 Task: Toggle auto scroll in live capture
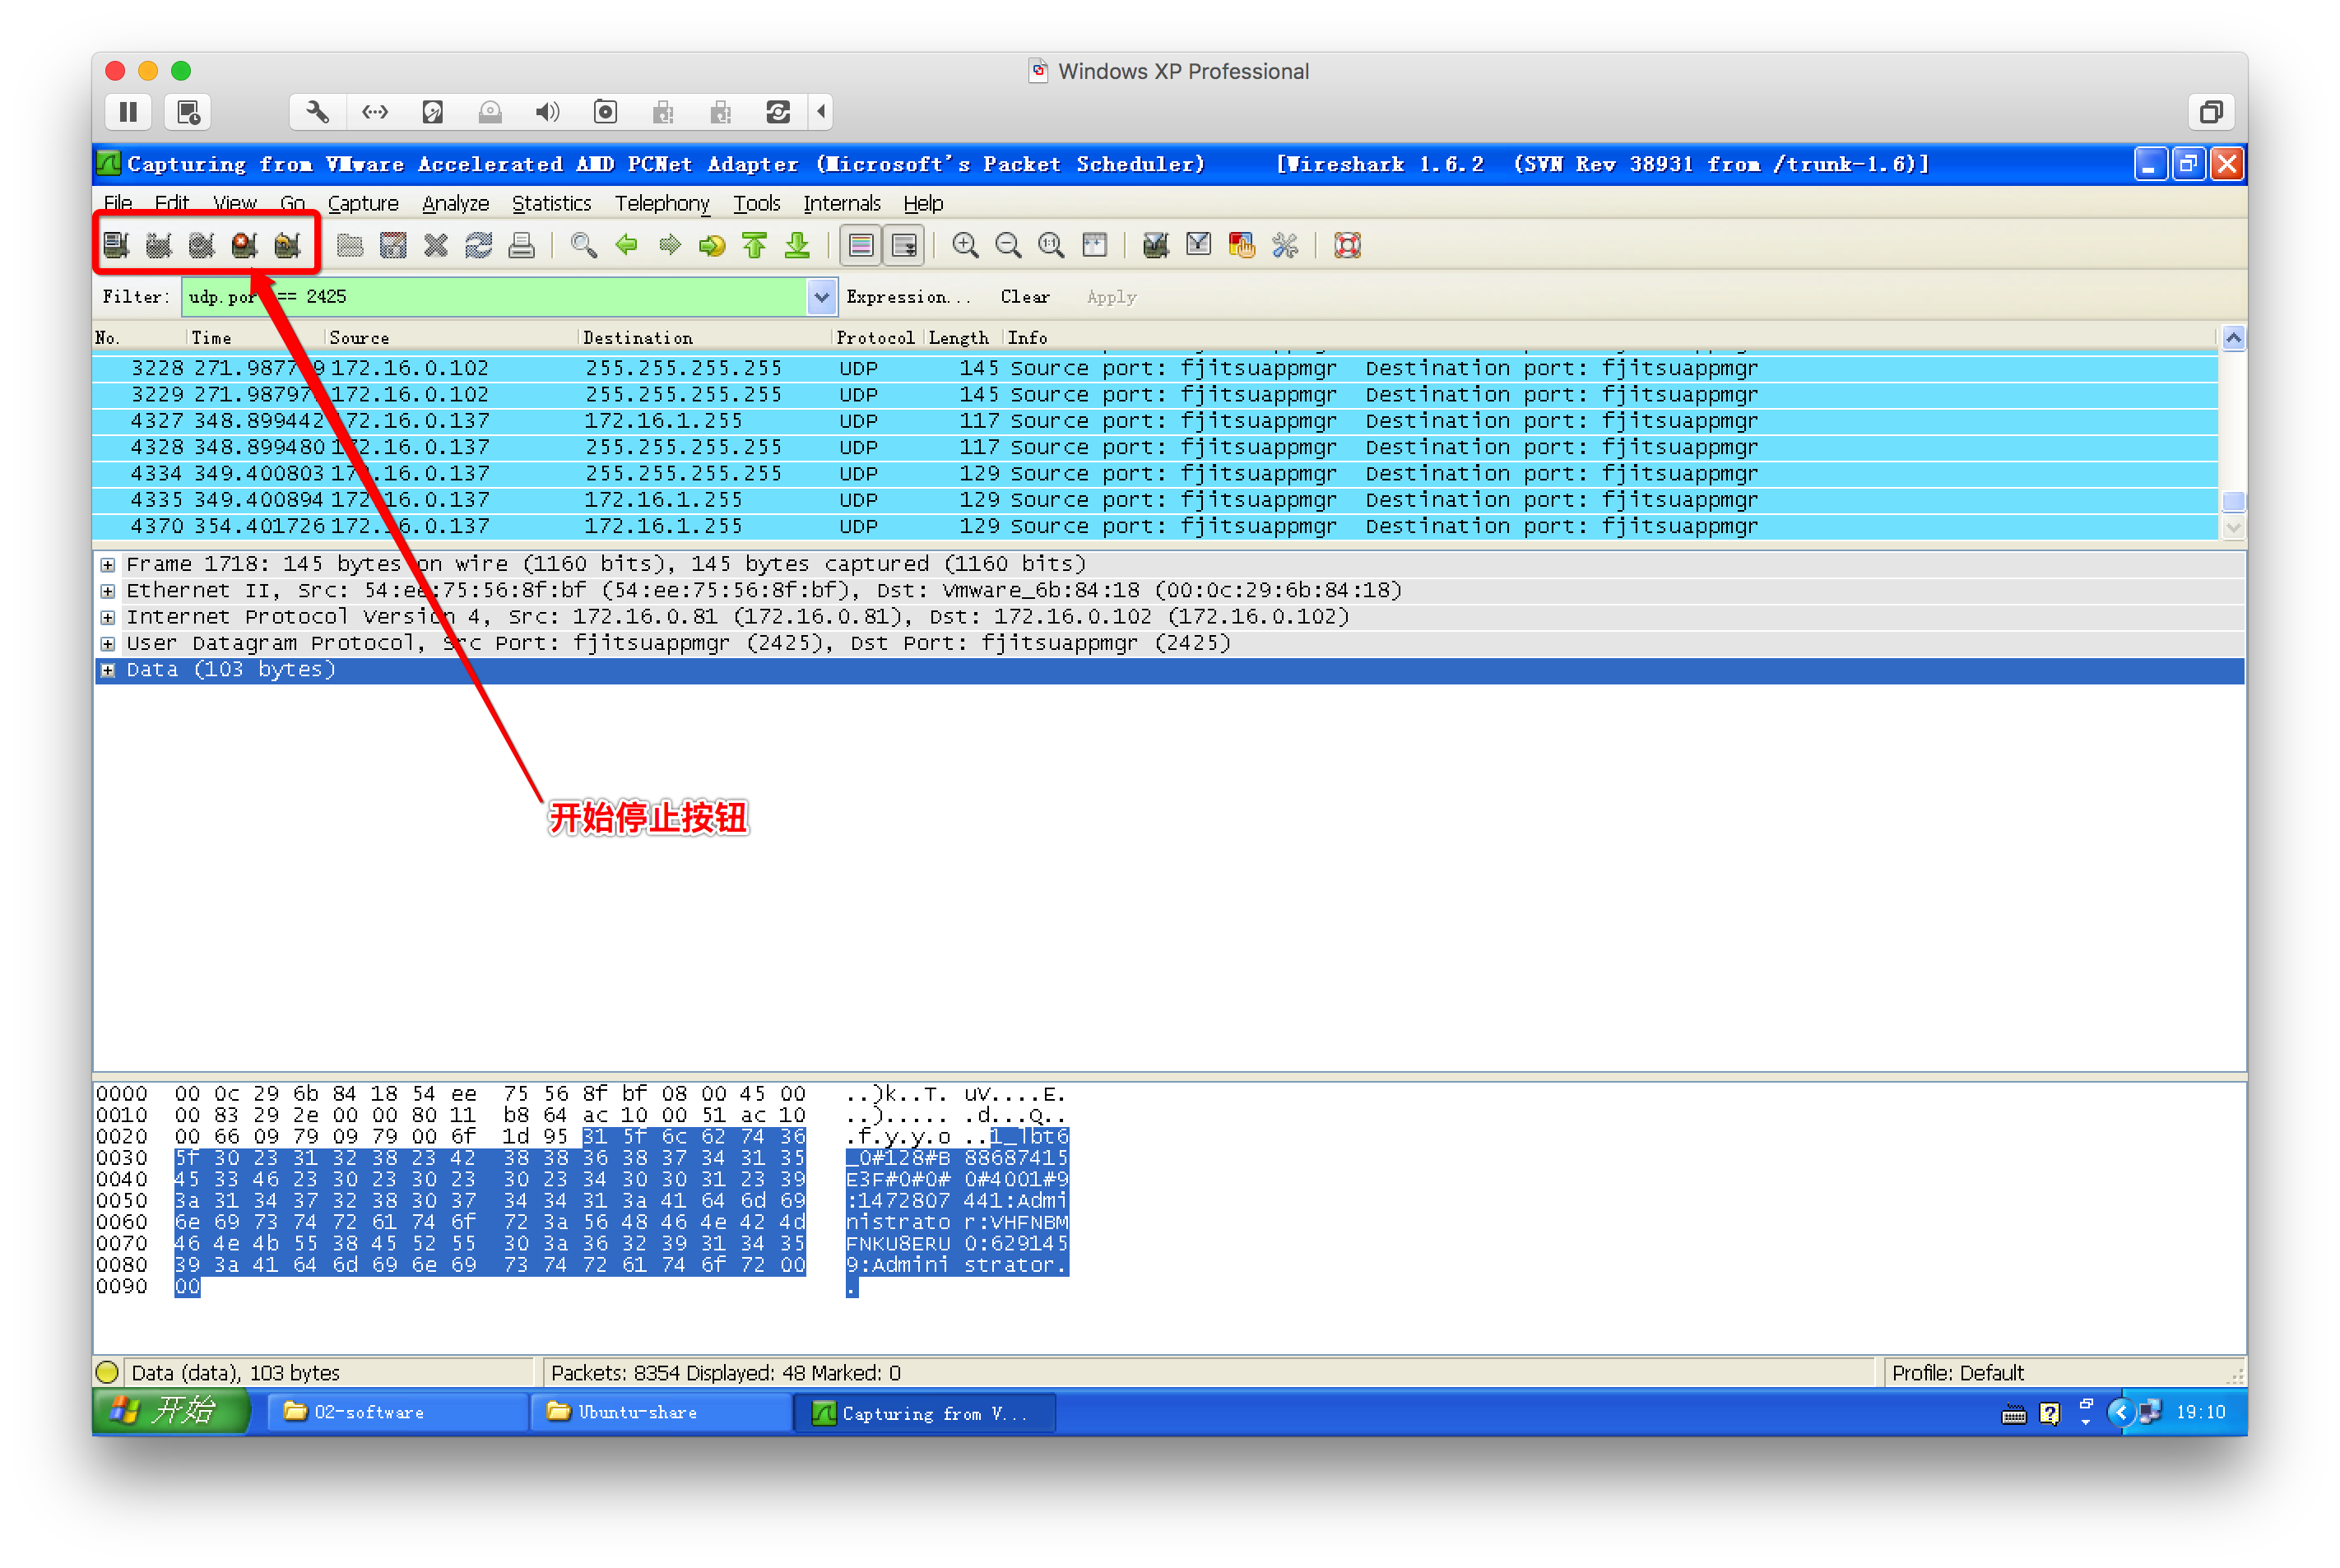click(904, 245)
